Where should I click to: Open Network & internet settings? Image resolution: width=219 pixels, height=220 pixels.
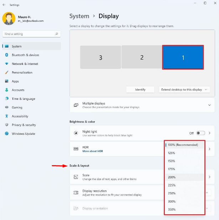[x=32, y=64]
